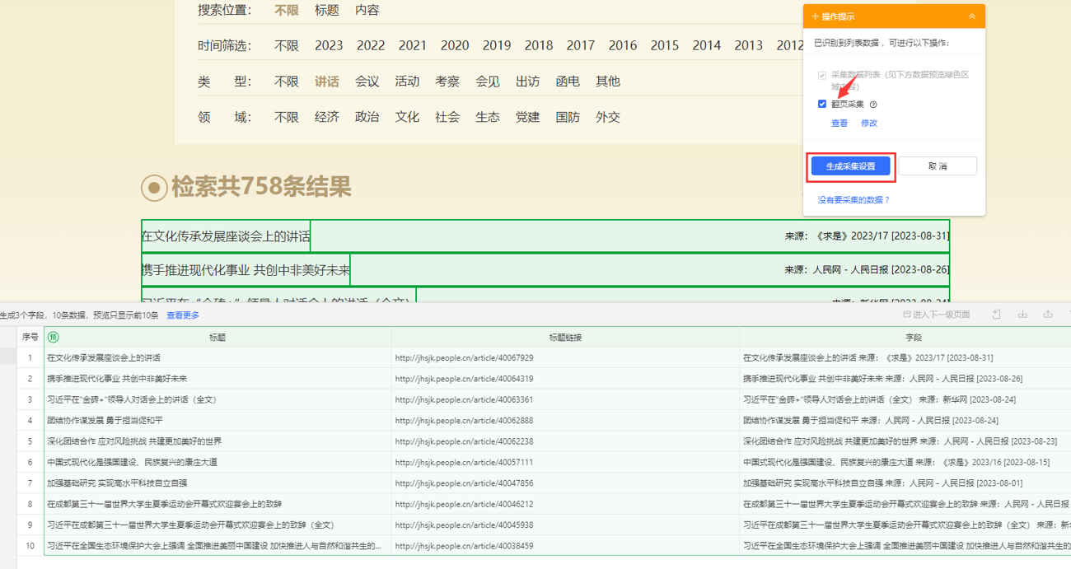Select the 2023 time filter
Image resolution: width=1071 pixels, height=569 pixels.
[x=329, y=46]
